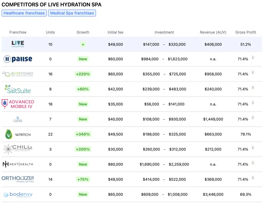Click the $42,000 initial fee

pos(115,89)
